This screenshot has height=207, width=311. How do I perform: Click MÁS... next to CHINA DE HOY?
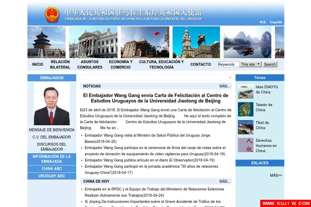point(225,182)
